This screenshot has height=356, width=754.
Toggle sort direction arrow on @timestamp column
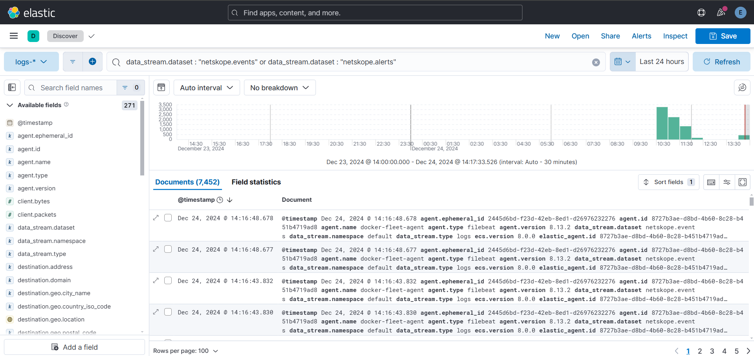(x=230, y=200)
